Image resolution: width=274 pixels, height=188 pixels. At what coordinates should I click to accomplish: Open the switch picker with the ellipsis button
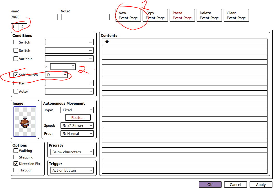coord(91,42)
